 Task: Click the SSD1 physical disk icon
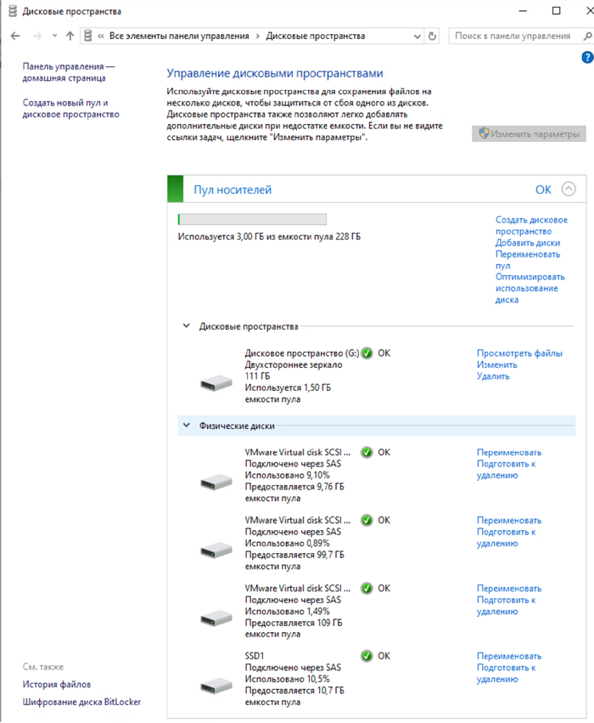pos(216,686)
